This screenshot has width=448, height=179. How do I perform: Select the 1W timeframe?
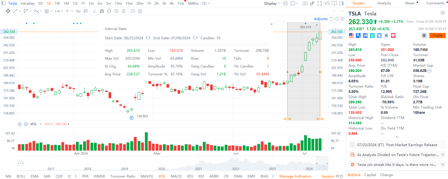tap(57, 3)
